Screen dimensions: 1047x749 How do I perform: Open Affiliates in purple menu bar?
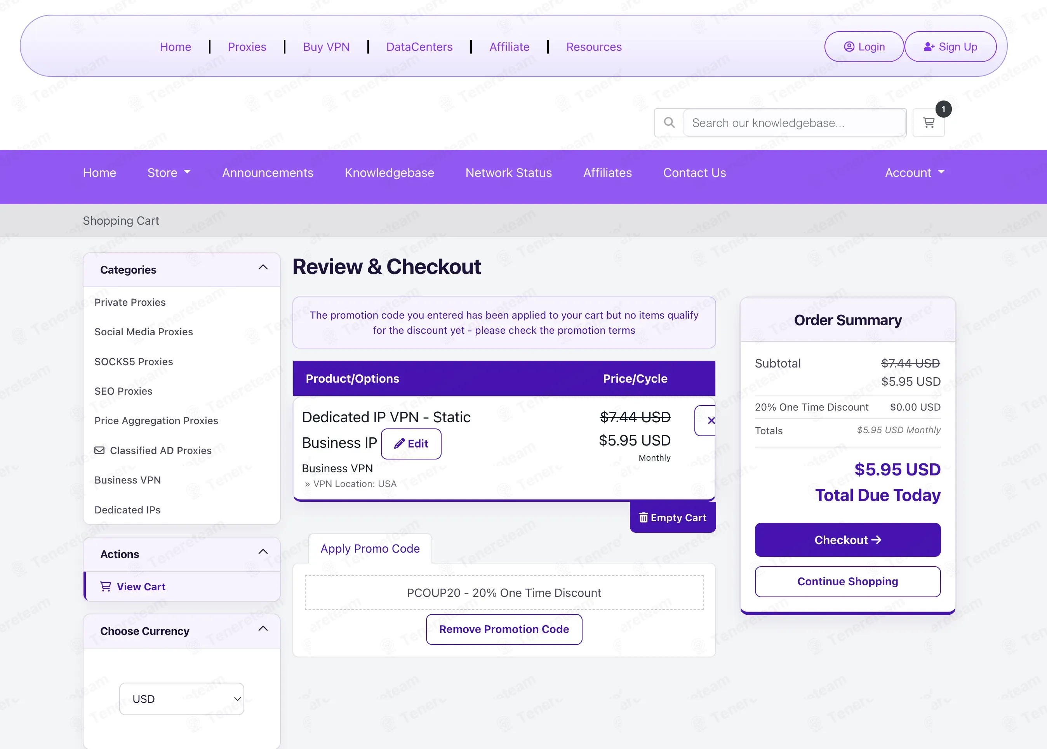click(x=607, y=172)
